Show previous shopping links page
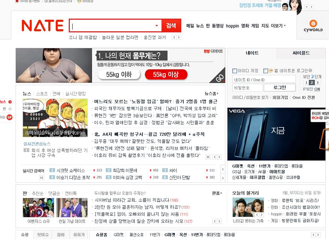 pos(313,235)
